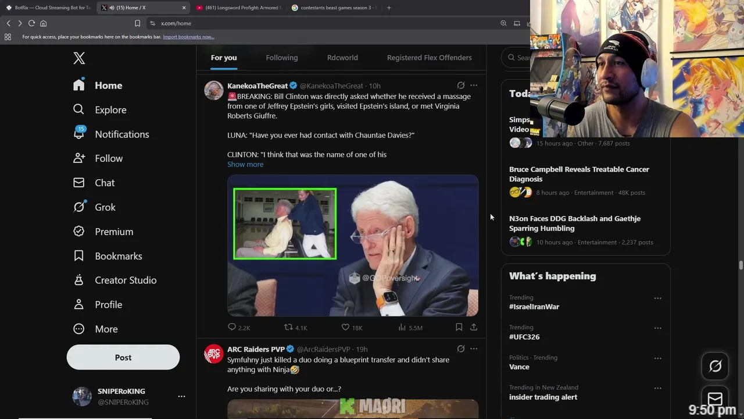Click Import bookmarks now link

click(188, 37)
